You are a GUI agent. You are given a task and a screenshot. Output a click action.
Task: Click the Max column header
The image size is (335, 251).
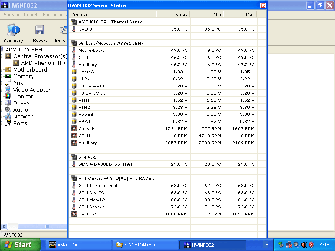coord(240,15)
